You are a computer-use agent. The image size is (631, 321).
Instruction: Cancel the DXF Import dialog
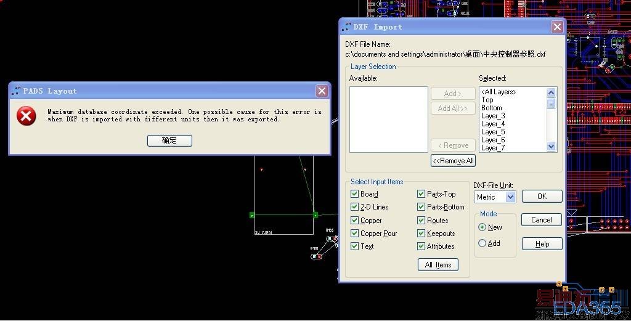(x=541, y=219)
